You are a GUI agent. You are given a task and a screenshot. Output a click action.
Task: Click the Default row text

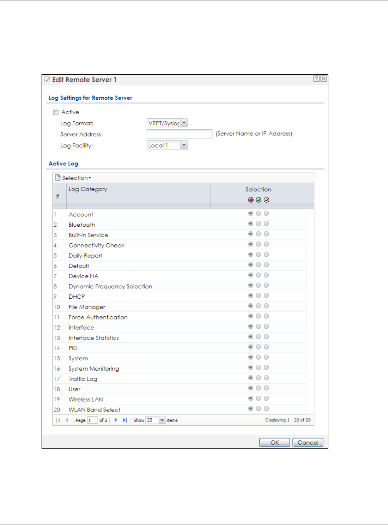coord(79,266)
